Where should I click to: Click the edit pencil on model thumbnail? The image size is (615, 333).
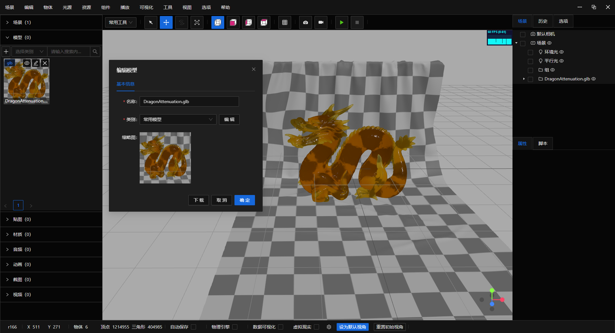pyautogui.click(x=36, y=63)
